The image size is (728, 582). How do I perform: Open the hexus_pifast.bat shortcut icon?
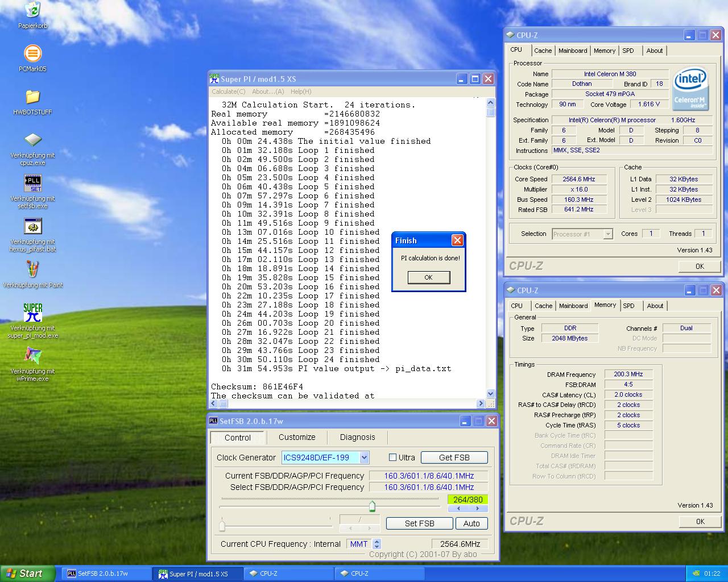pyautogui.click(x=32, y=226)
